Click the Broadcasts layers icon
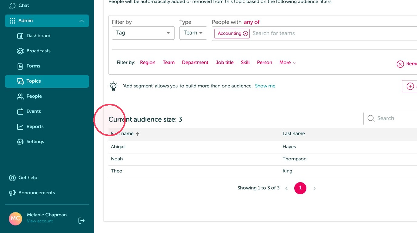Image resolution: width=417 pixels, height=233 pixels. (x=20, y=51)
